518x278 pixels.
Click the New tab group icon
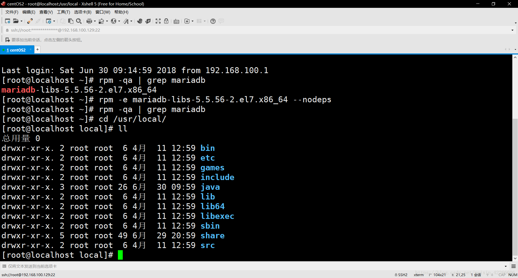[x=187, y=21]
